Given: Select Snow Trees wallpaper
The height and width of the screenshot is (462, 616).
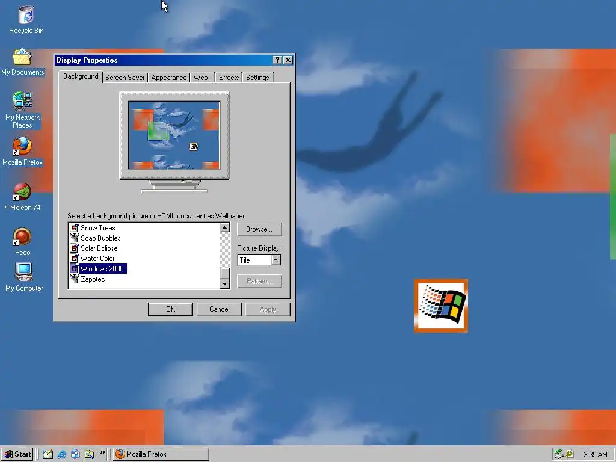Looking at the screenshot, I should click(x=98, y=228).
